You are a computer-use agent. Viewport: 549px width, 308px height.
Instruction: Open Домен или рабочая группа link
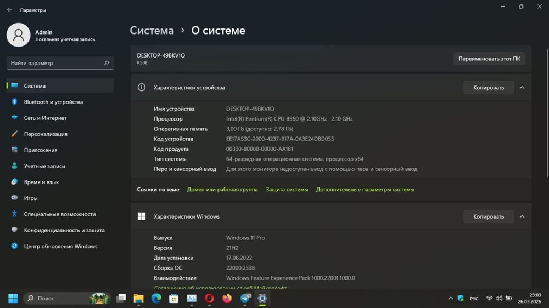(x=222, y=189)
